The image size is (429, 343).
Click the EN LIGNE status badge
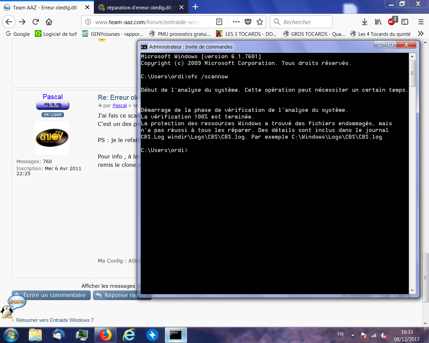53,115
